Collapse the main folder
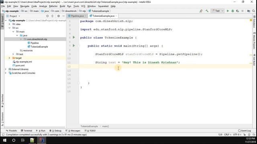The image size is (257, 144). [x=13, y=32]
